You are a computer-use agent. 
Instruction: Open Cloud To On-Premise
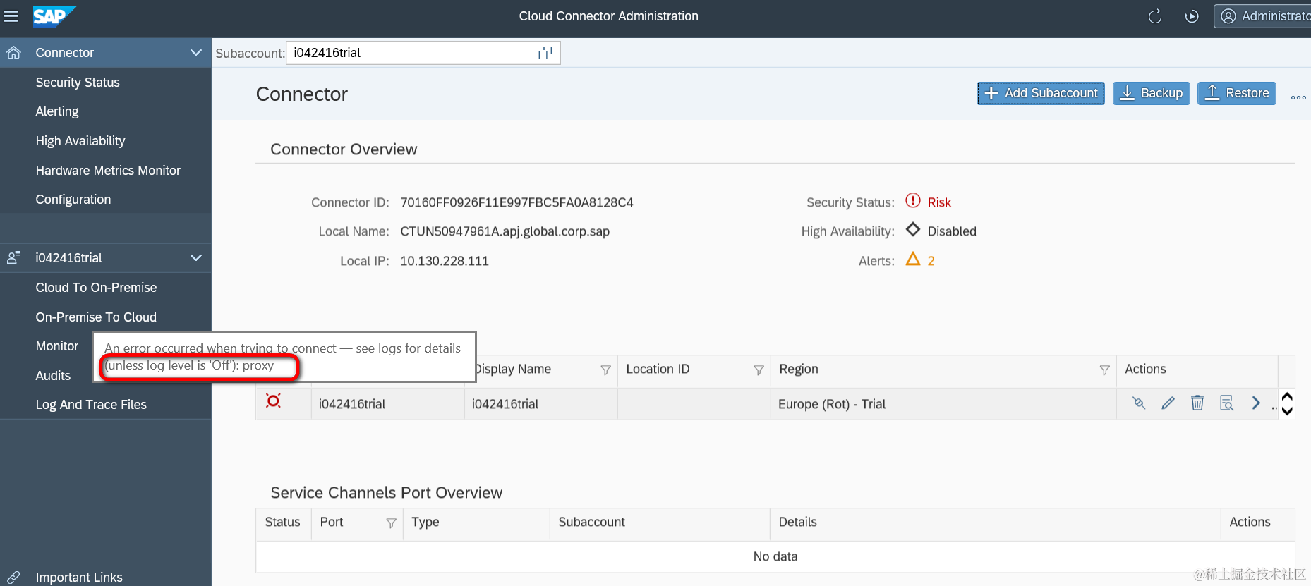point(96,288)
